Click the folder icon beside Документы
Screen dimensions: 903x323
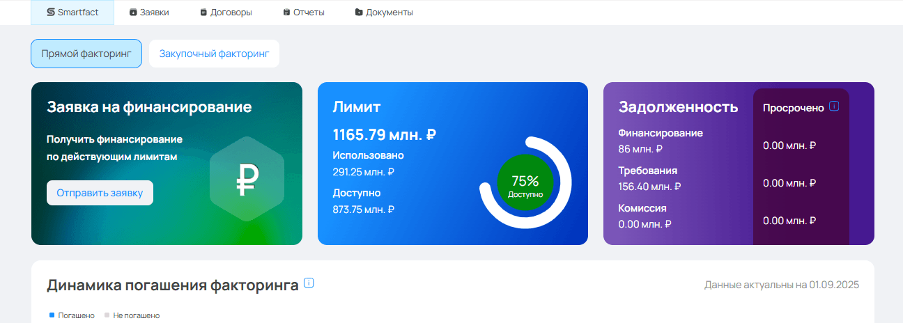(359, 13)
